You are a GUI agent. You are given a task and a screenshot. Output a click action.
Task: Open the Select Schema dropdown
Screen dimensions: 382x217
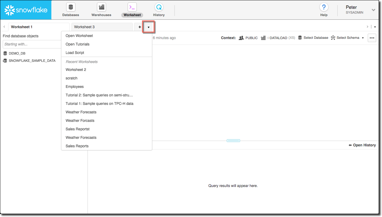(345, 38)
